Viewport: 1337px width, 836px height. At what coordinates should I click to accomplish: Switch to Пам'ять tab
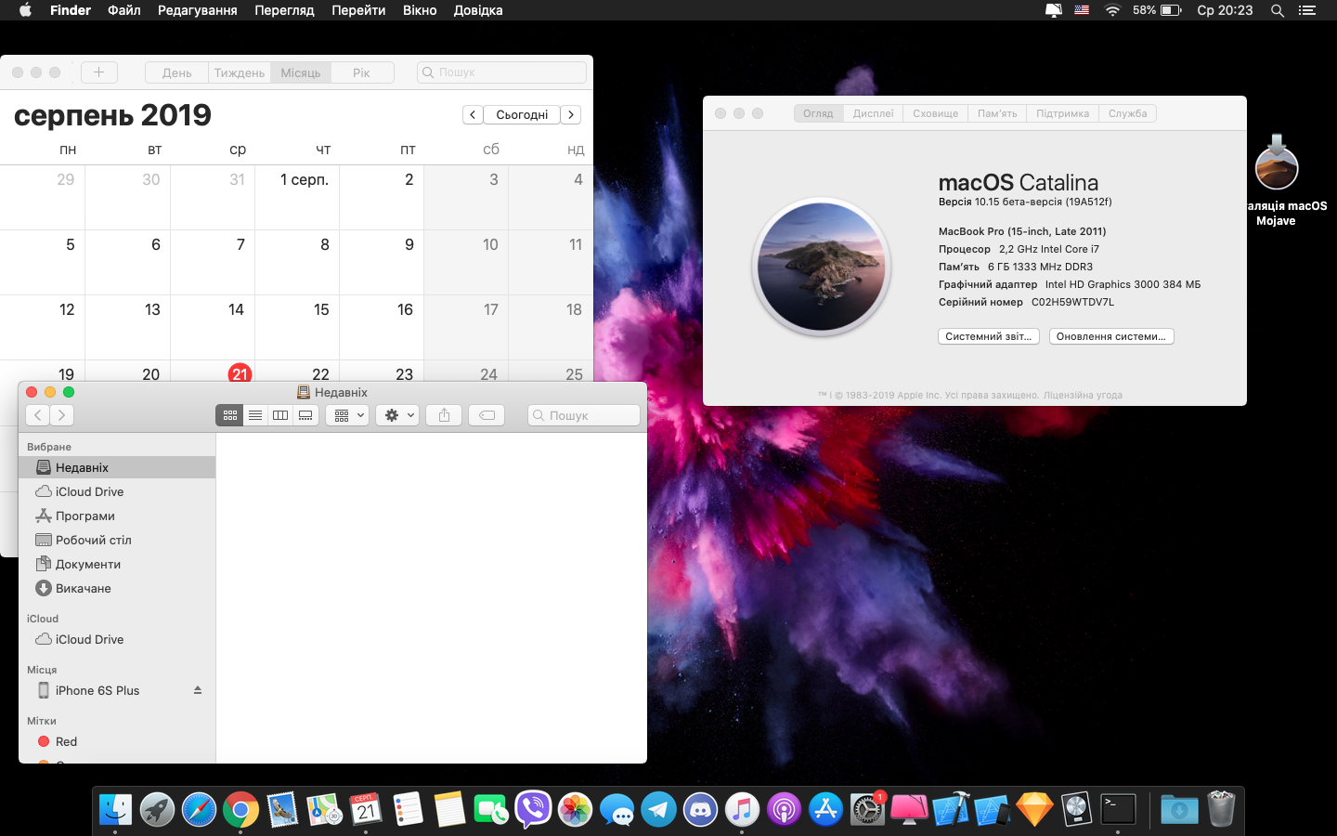997,113
